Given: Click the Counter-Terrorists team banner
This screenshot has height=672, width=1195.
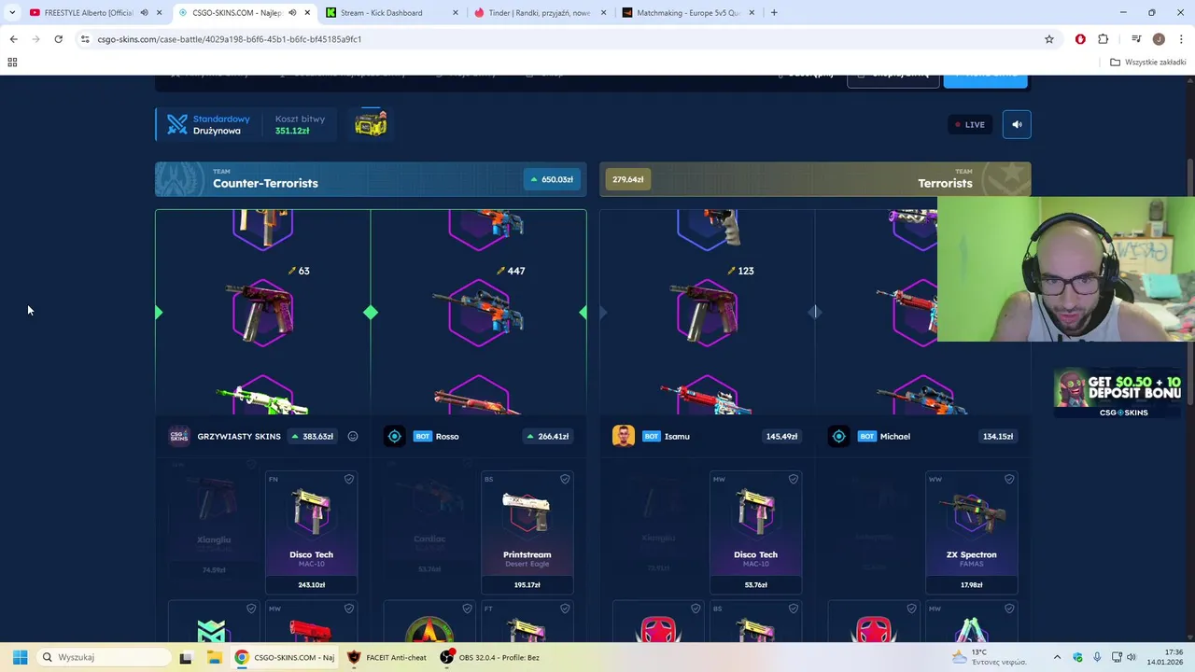Looking at the screenshot, I should [x=371, y=179].
